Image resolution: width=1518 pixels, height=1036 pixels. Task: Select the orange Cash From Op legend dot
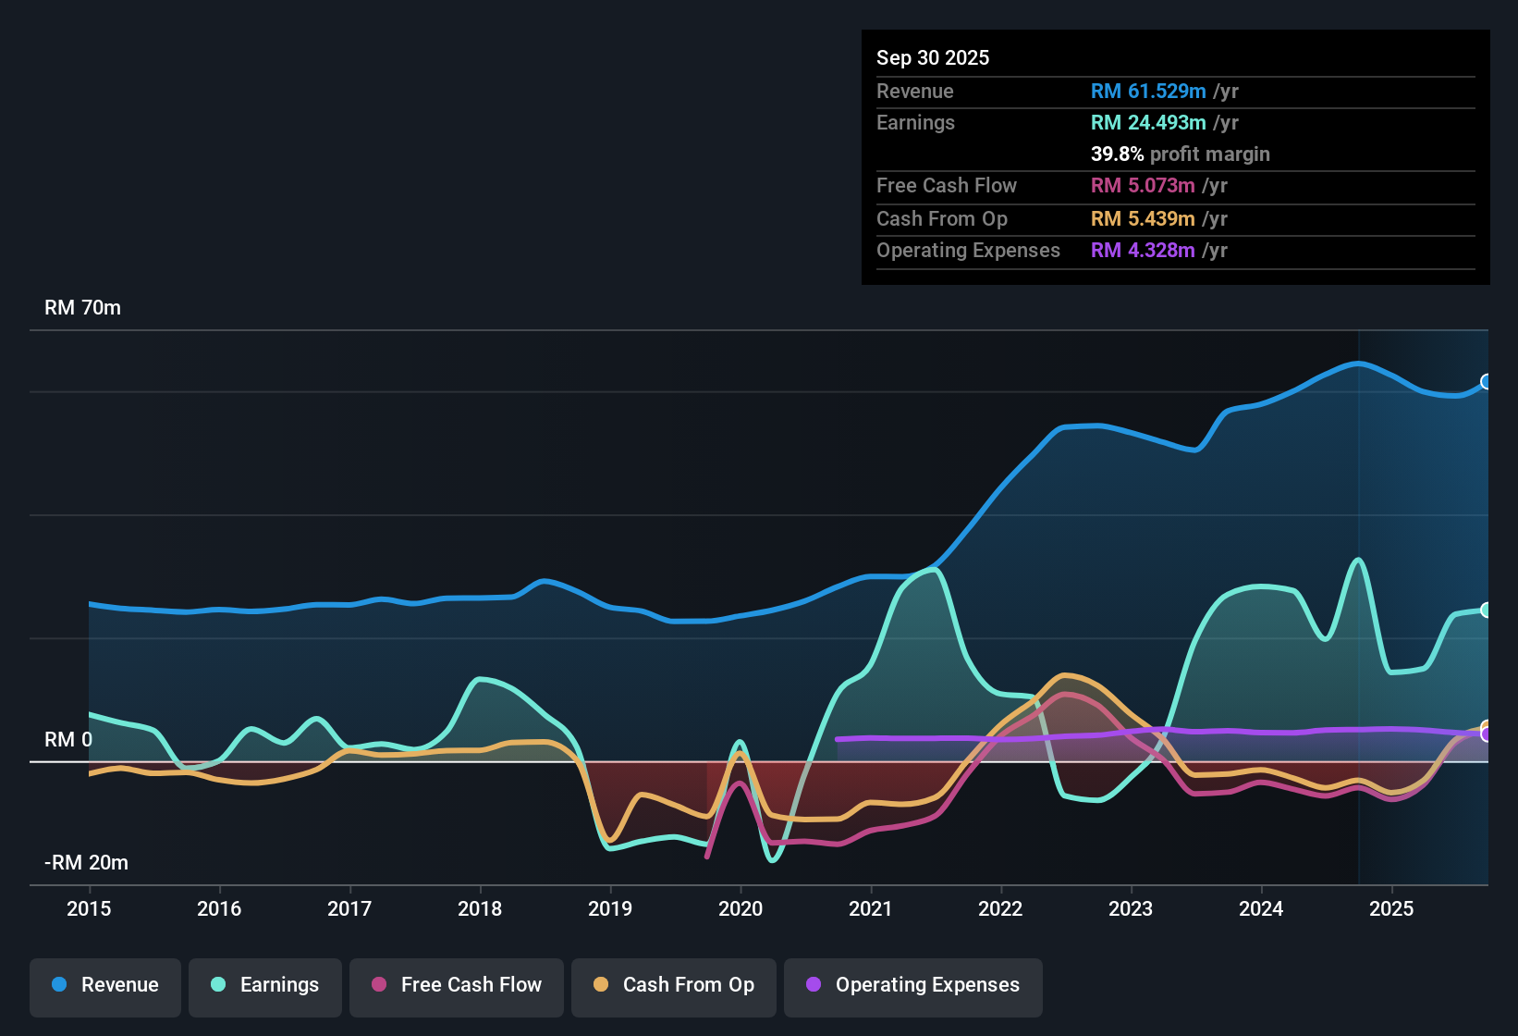pyautogui.click(x=601, y=985)
